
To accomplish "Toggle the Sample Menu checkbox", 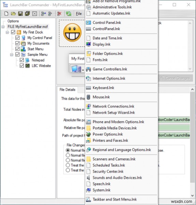I will [17, 55].
